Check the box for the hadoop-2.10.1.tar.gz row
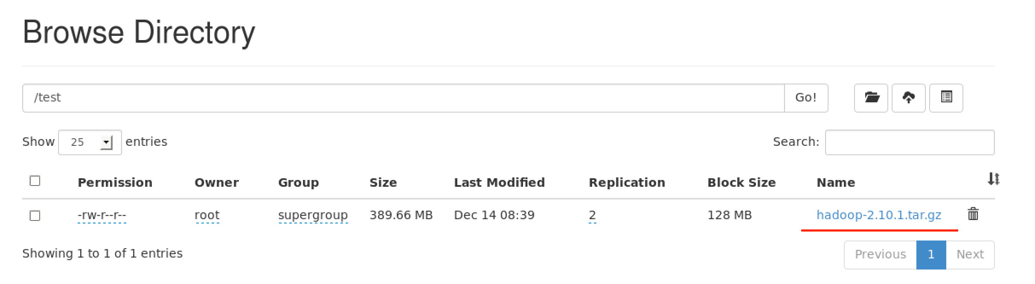Screen dimensions: 1035x284 pyautogui.click(x=35, y=216)
